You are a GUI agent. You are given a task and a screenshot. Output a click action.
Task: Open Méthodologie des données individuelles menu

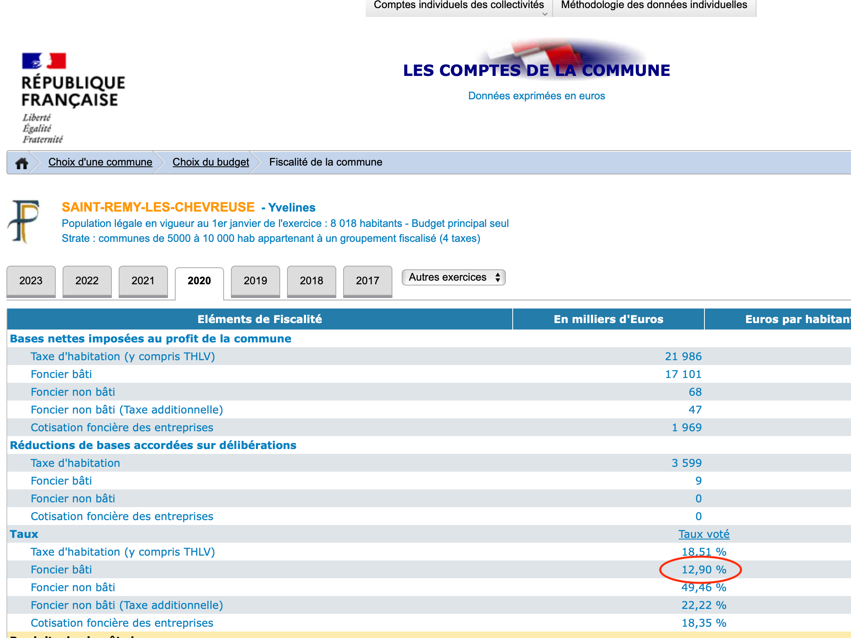point(654,6)
